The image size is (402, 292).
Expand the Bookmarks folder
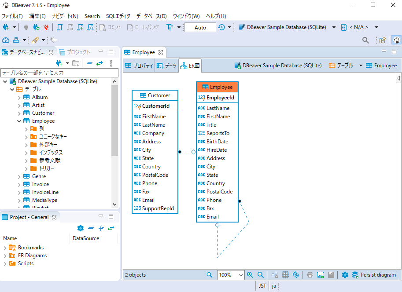[x=5, y=248]
